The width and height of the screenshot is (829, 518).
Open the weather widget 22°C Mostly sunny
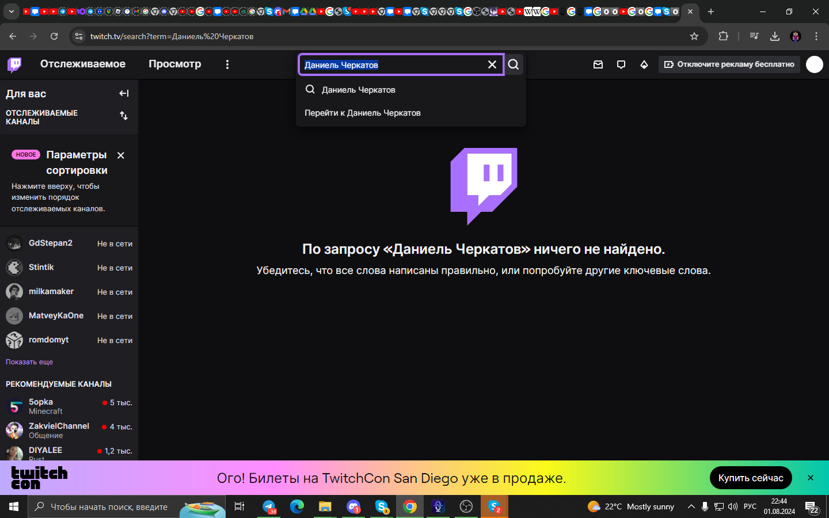pos(631,506)
